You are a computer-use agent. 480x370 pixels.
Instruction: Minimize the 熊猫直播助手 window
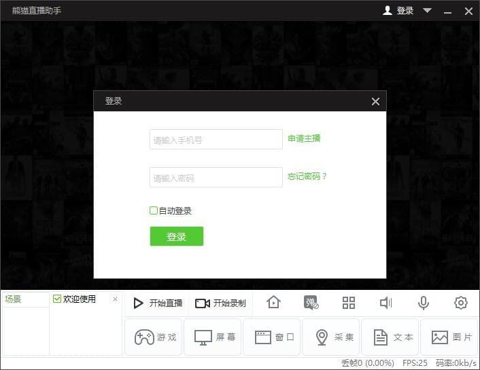tap(447, 12)
